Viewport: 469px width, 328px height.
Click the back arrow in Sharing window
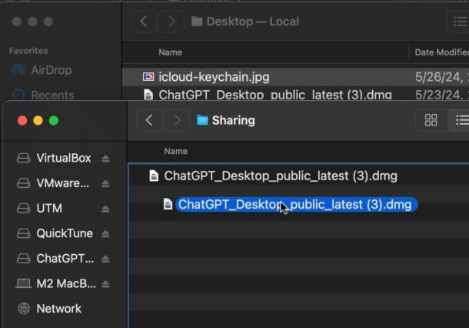[149, 120]
